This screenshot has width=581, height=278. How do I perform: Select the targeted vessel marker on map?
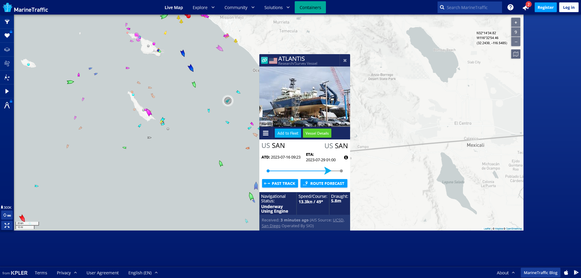point(228,101)
